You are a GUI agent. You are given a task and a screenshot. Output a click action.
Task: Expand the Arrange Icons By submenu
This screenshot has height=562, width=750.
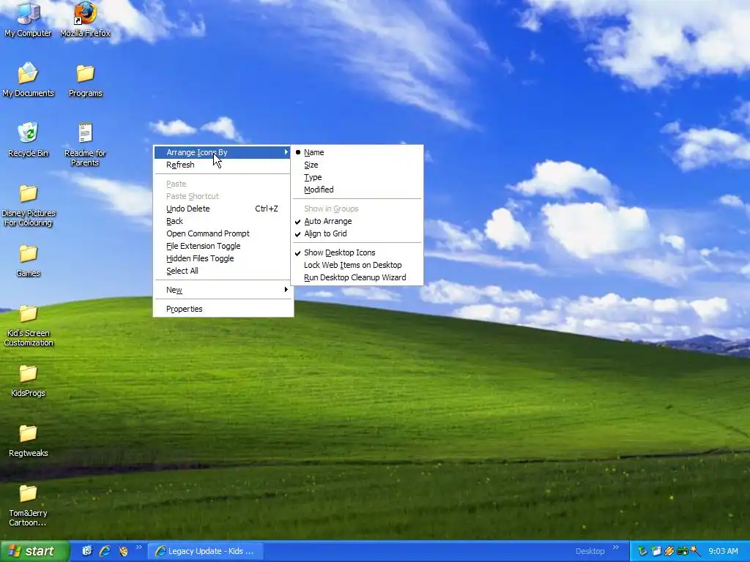coord(223,152)
